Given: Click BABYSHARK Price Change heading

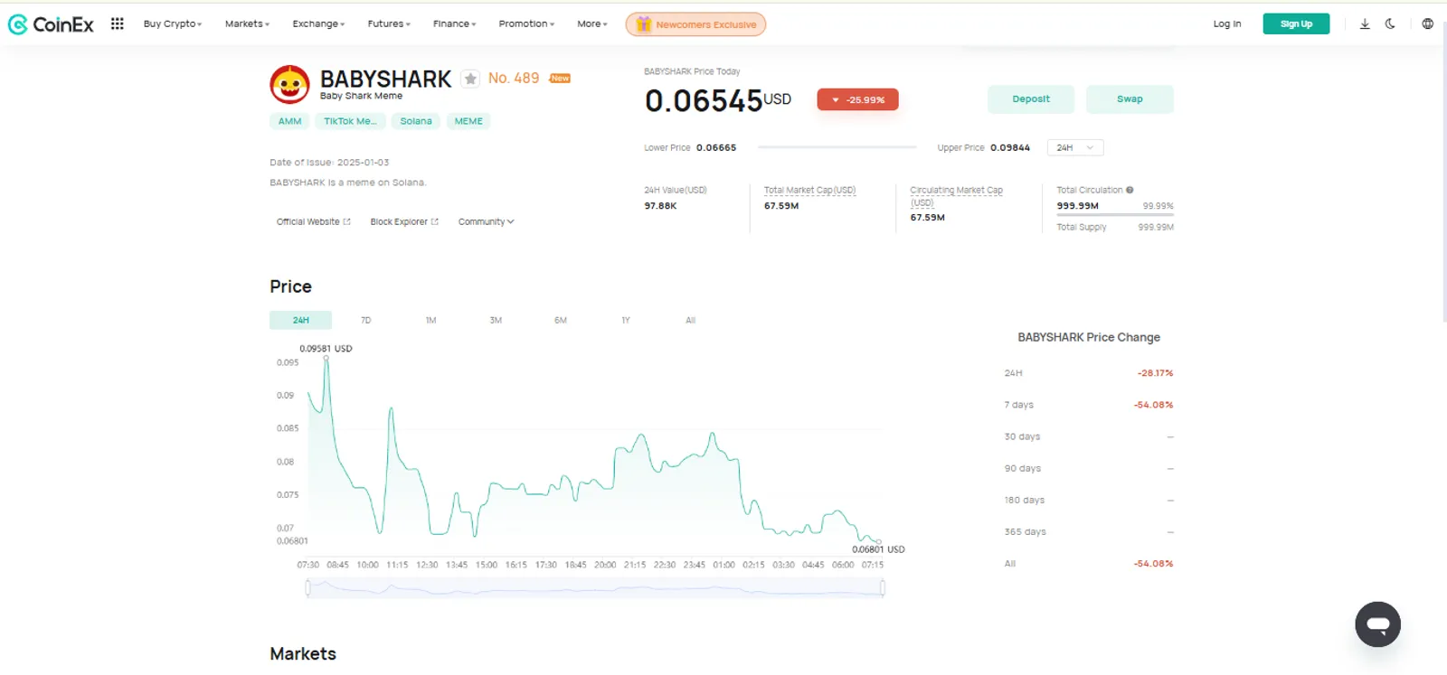Looking at the screenshot, I should pyautogui.click(x=1089, y=337).
